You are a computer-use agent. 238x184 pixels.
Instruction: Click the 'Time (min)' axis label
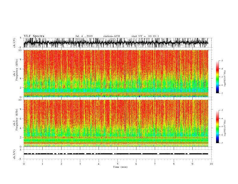pyautogui.click(x=120, y=167)
